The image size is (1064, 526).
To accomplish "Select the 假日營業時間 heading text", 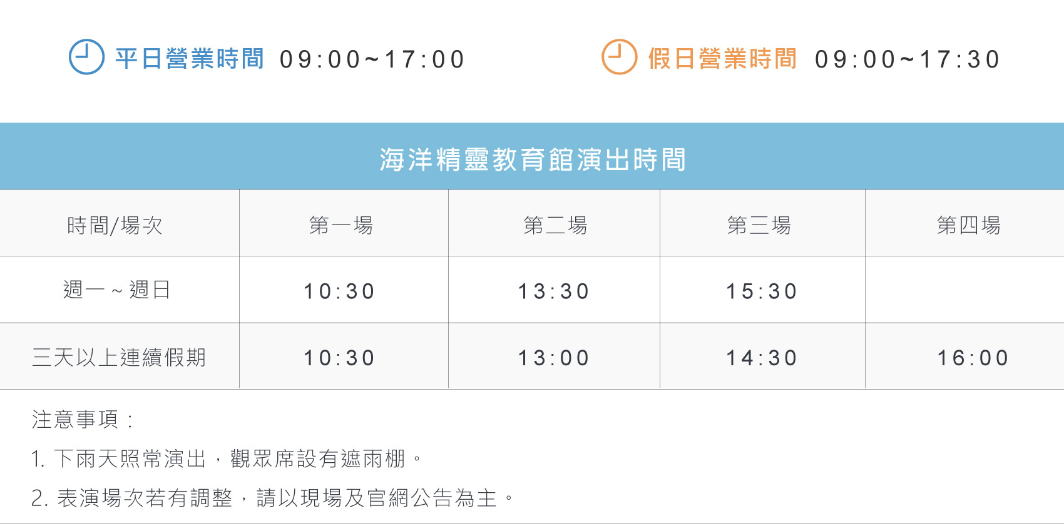I will pos(722,59).
